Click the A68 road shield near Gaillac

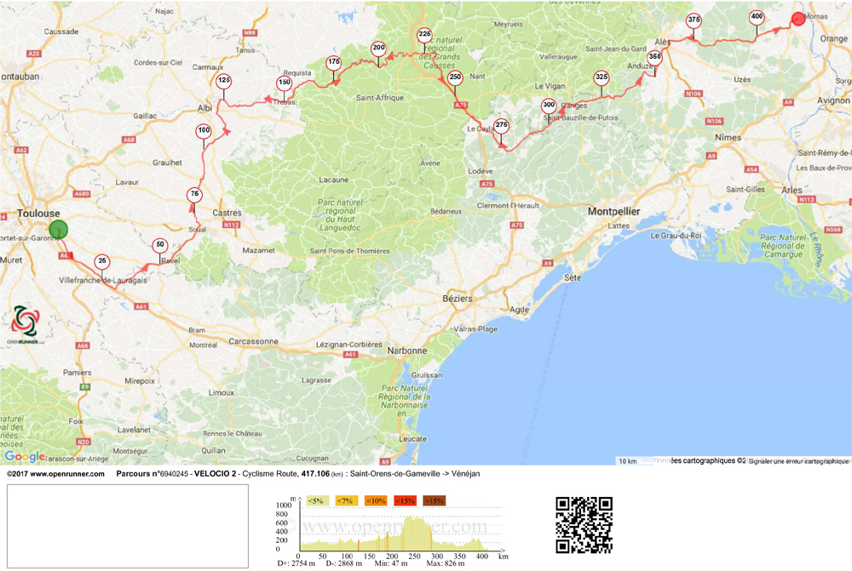point(129,140)
